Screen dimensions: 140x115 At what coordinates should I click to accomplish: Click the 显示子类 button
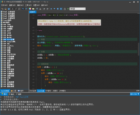point(135,94)
